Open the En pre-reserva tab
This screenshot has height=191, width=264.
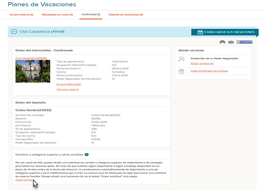[21, 15]
